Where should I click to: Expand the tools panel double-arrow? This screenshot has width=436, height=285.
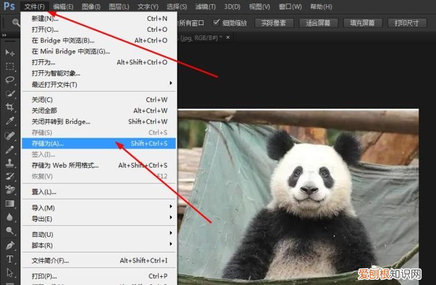pos(4,35)
